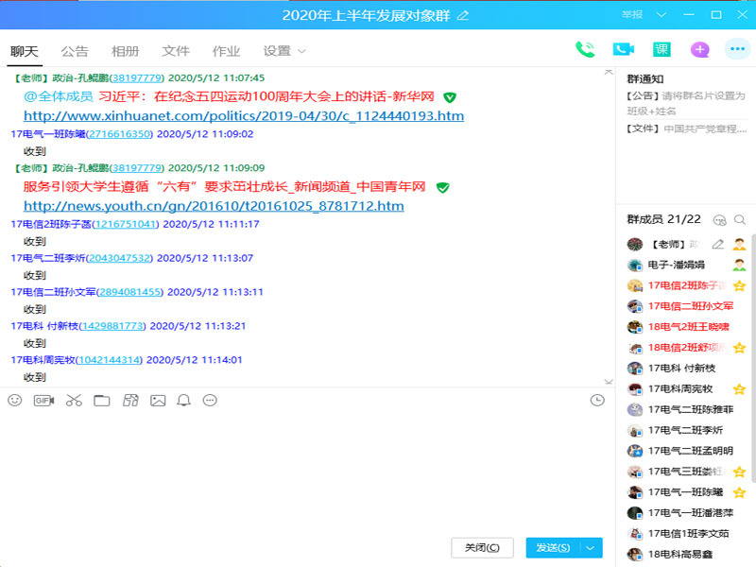The width and height of the screenshot is (756, 567).
Task: Switch to the 公告 tab
Action: point(75,51)
